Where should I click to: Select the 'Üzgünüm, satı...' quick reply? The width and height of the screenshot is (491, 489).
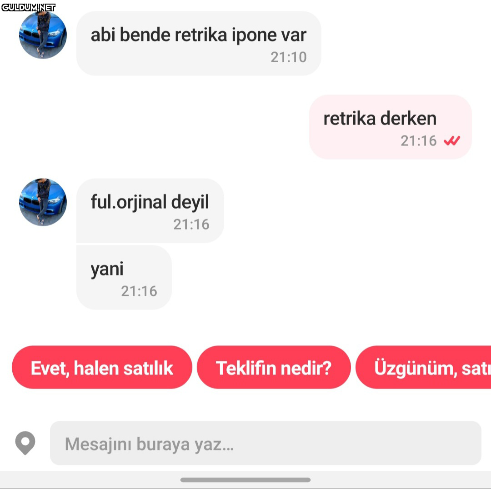tap(423, 367)
